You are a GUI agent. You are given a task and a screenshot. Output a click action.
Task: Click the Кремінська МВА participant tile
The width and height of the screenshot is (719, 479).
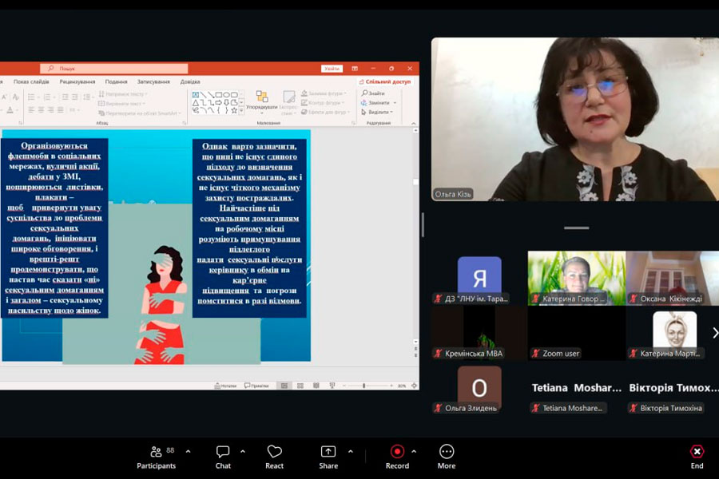click(479, 333)
